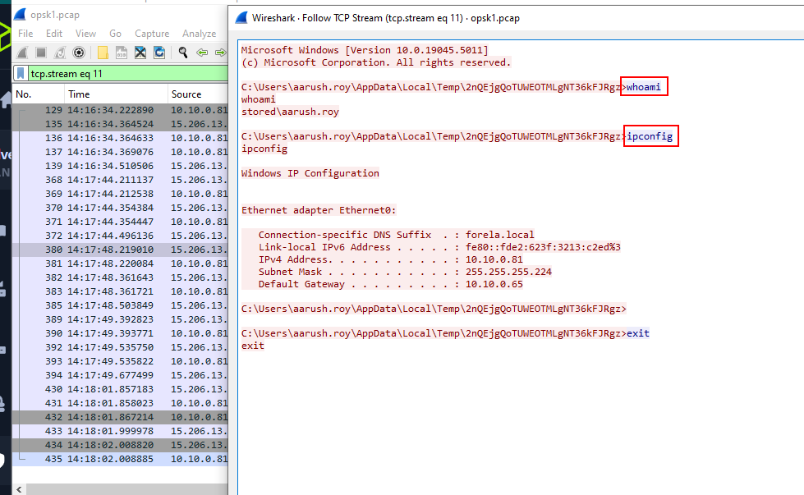
Task: Click the left arrow of the horizontal scrollbar
Action: pos(19,489)
